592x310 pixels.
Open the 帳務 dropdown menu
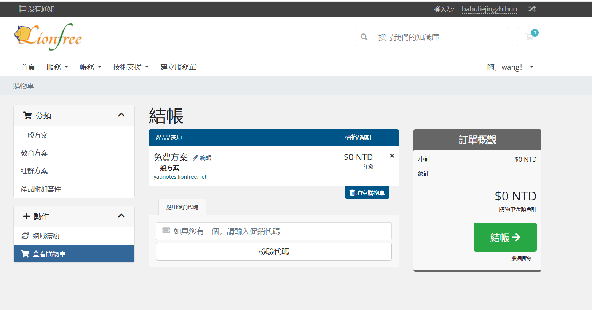pos(91,67)
